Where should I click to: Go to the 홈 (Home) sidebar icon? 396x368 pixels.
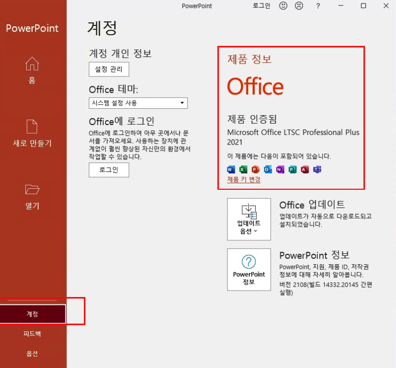pos(32,64)
